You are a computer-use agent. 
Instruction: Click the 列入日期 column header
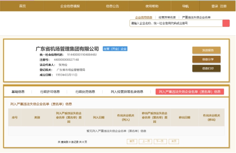[98, 117]
